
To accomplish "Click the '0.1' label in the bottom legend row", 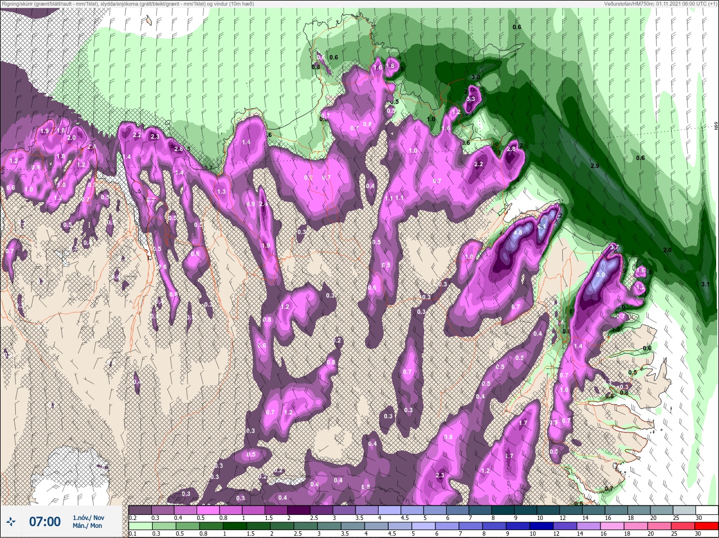I will (132, 534).
